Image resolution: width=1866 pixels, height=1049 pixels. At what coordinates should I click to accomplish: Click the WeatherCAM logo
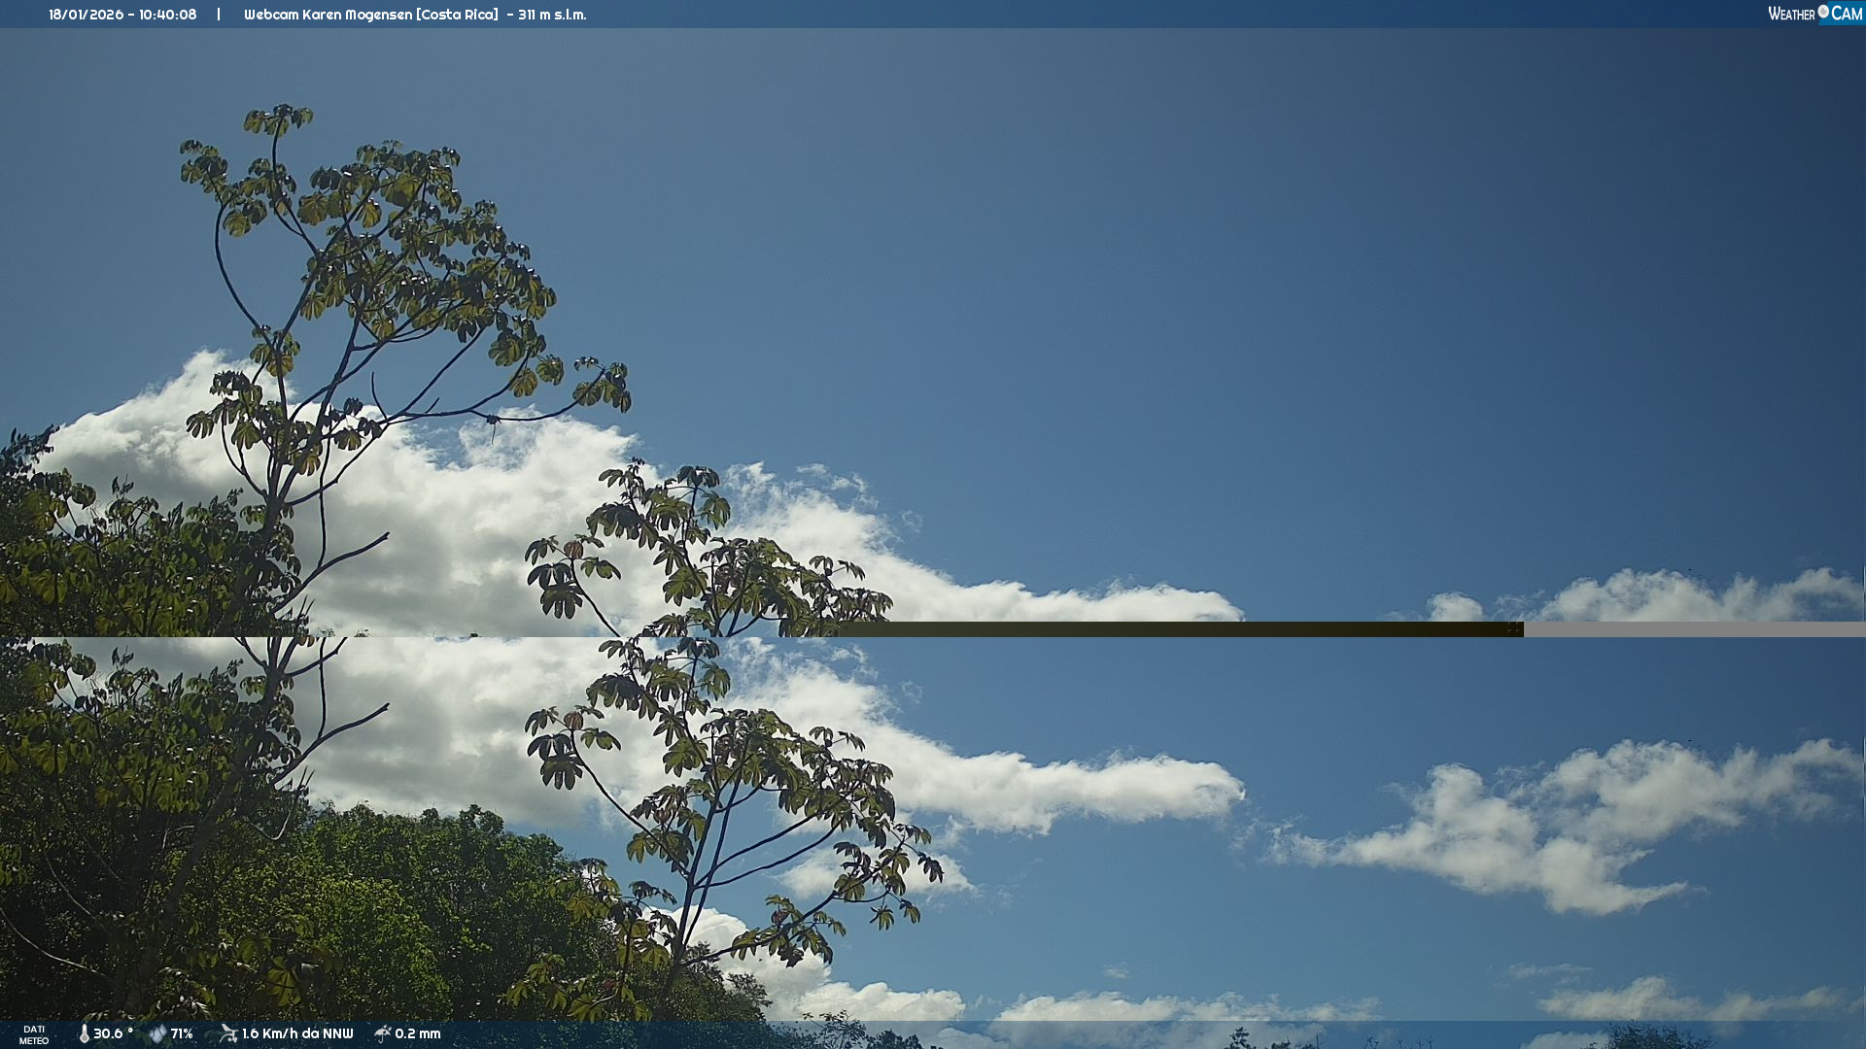[1814, 14]
